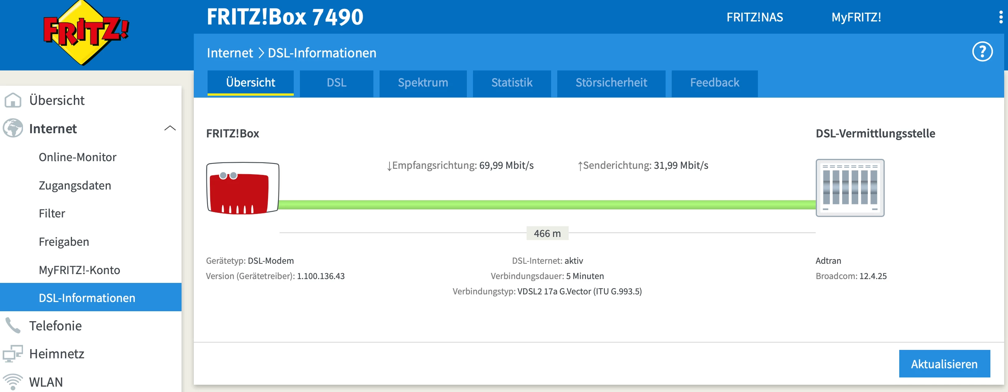1008x392 pixels.
Task: Open the three-dot options menu
Action: coord(1001,17)
